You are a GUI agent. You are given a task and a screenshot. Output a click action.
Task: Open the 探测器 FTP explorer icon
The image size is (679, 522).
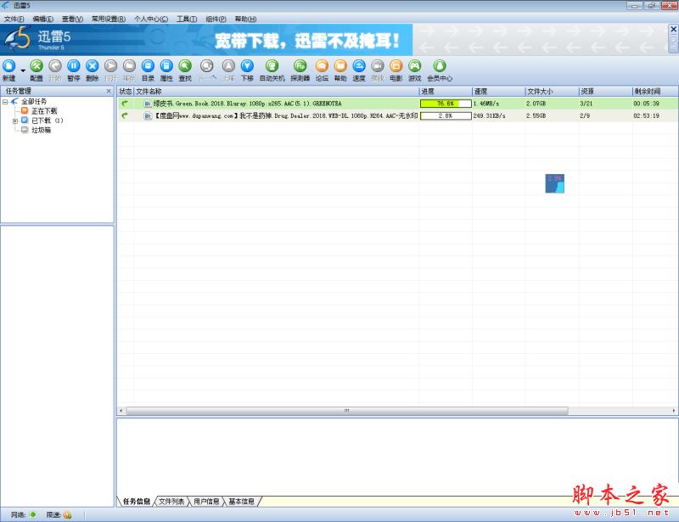click(300, 66)
